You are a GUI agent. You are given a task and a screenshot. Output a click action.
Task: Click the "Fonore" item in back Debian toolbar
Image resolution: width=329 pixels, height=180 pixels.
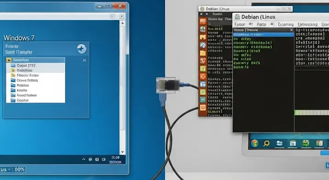point(217,14)
